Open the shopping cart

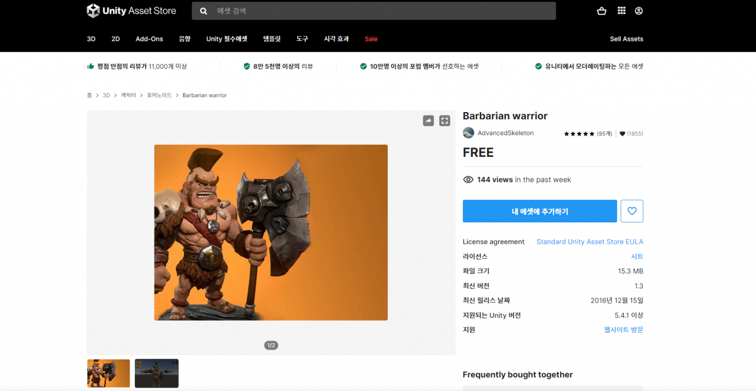click(x=601, y=10)
